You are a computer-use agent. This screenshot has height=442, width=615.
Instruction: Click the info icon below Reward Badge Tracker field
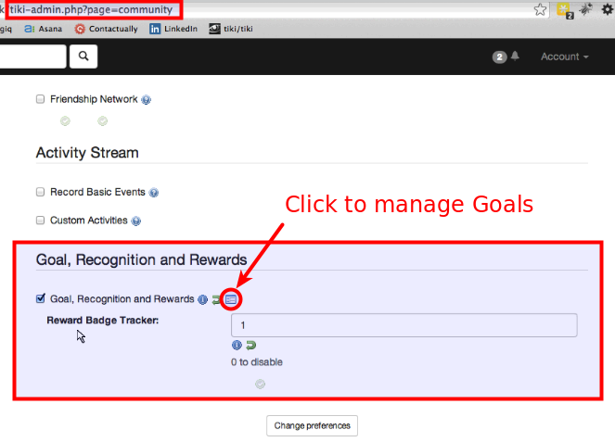237,345
